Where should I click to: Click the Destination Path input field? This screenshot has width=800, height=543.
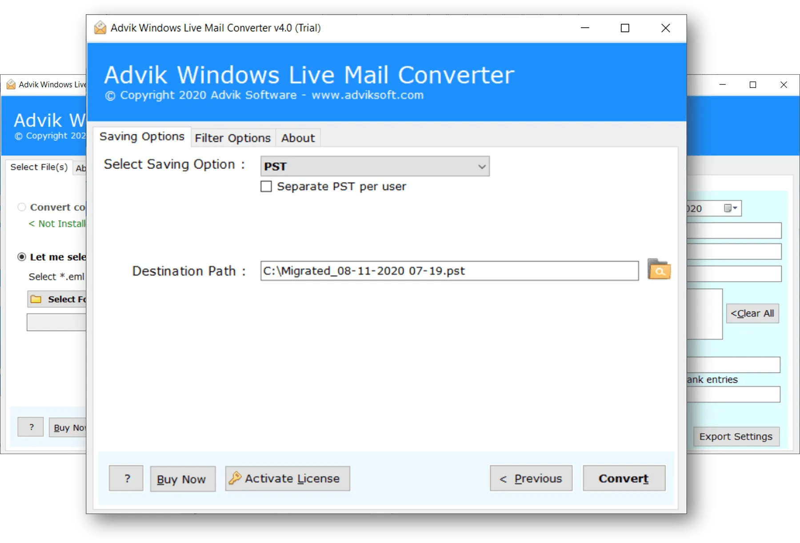pyautogui.click(x=449, y=271)
